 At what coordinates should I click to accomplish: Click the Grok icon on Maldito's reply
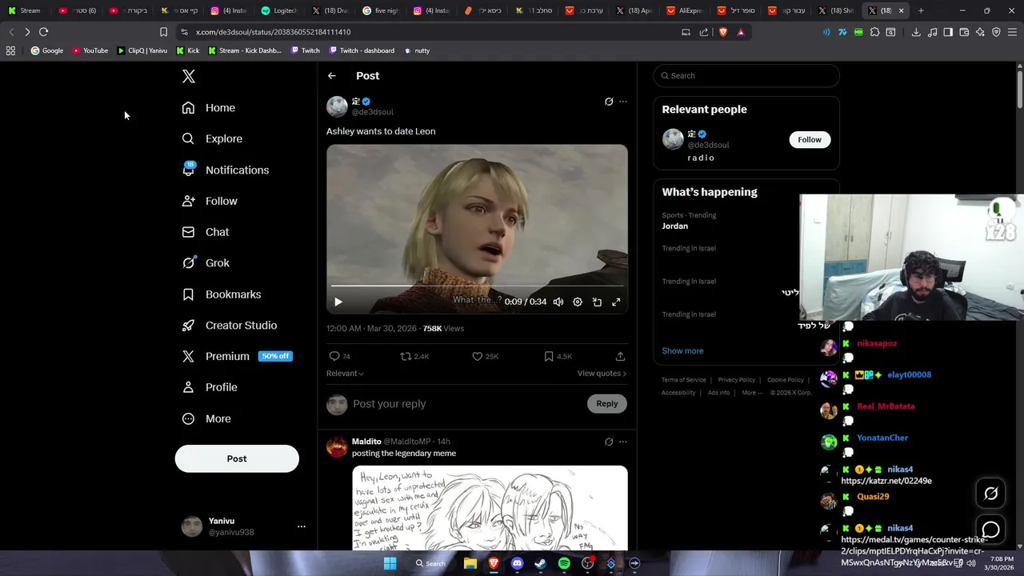(609, 442)
